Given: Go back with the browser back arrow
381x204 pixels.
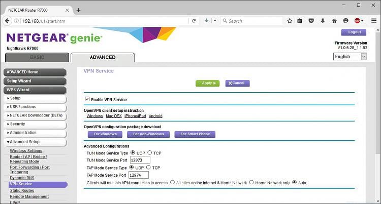Looking at the screenshot, I should (x=7, y=21).
